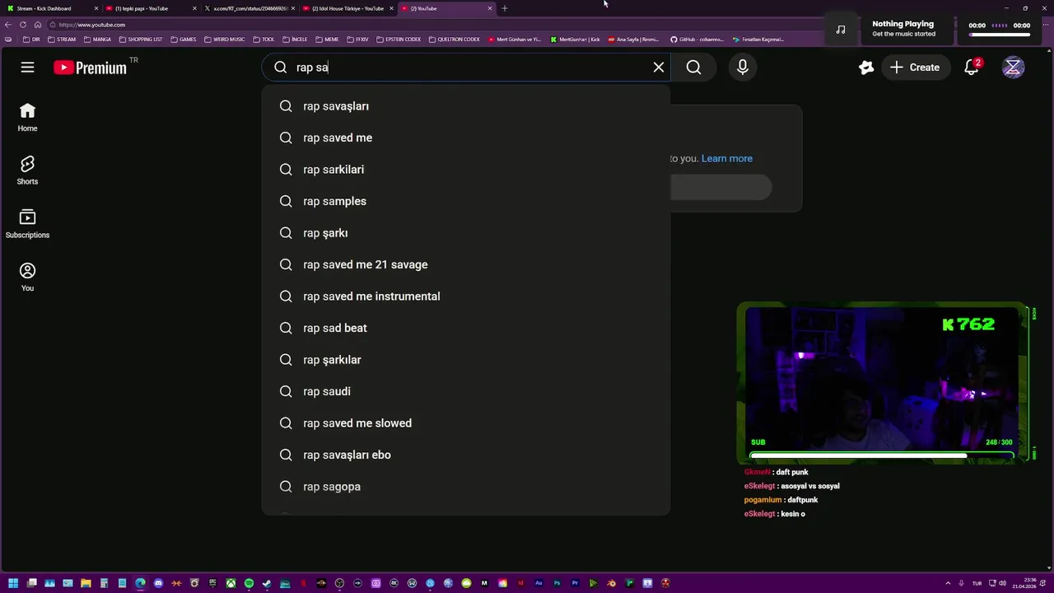Choose 'rap saved me instrumental' suggestion
1054x593 pixels.
[466, 296]
